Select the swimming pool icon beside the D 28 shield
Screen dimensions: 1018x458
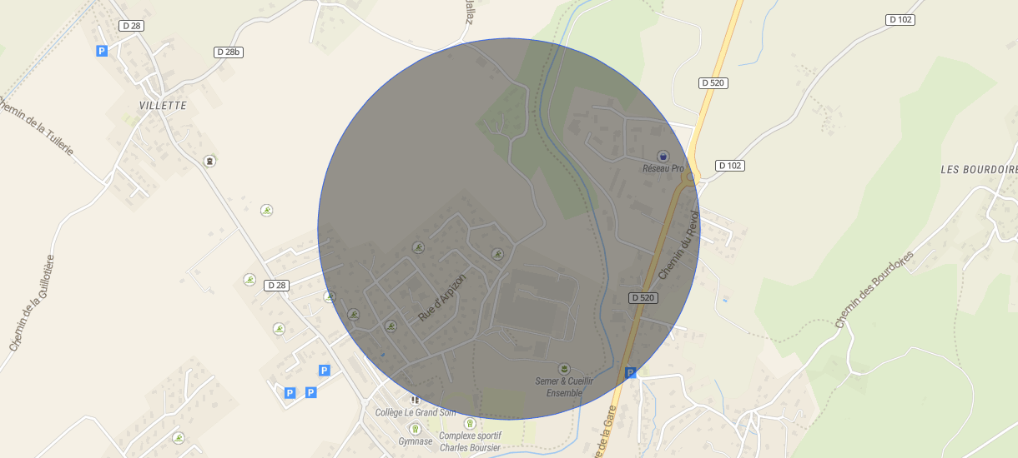click(249, 280)
